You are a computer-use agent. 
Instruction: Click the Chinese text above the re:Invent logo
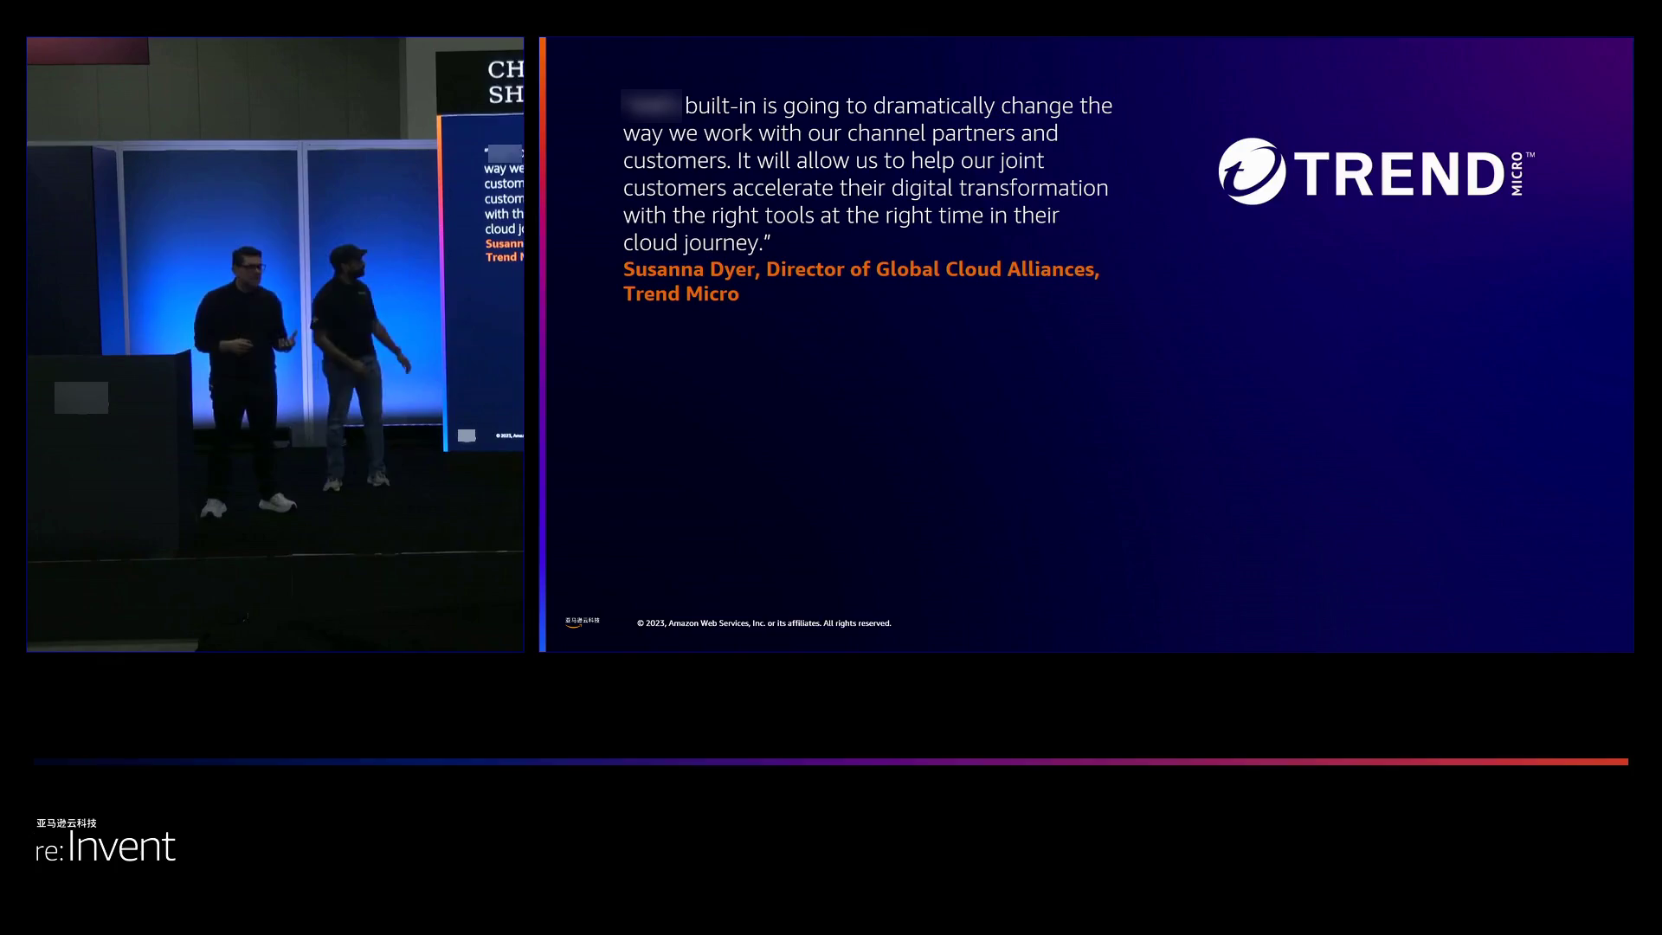67,822
